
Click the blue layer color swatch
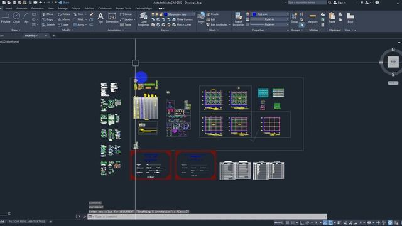pos(166,14)
